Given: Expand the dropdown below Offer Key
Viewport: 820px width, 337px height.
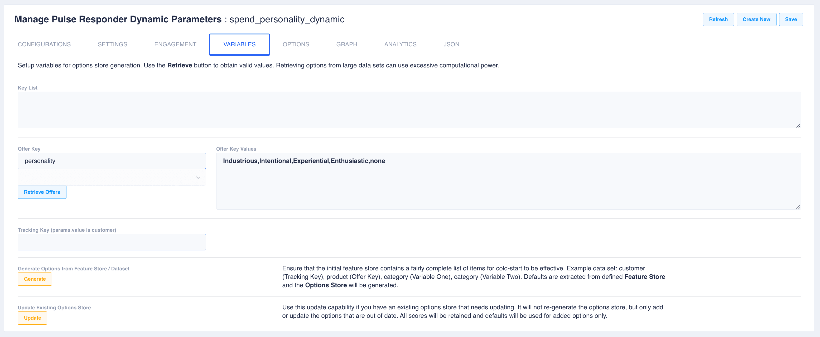Looking at the screenshot, I should 112,177.
